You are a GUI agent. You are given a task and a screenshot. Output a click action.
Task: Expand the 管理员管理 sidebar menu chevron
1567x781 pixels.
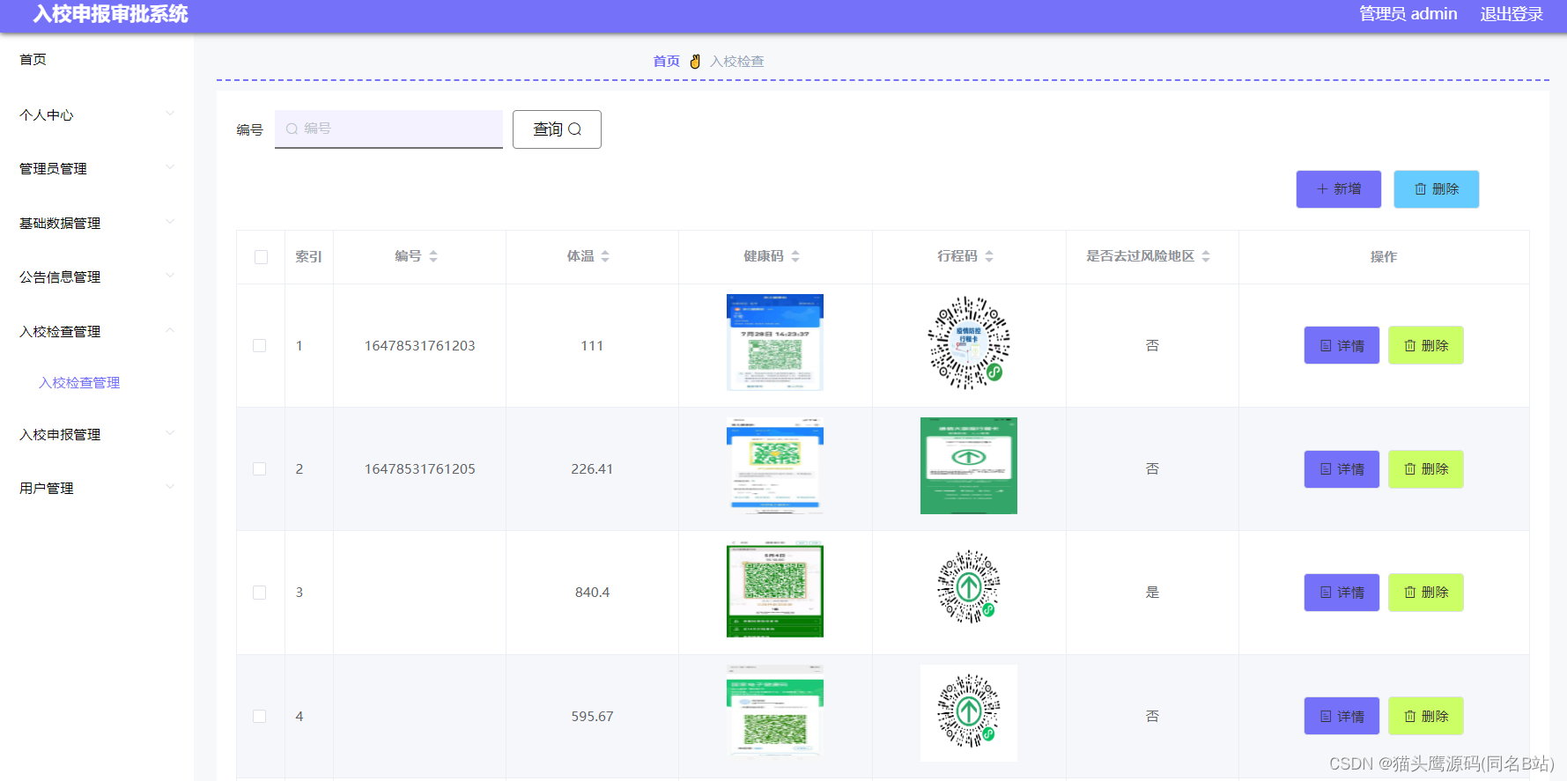[x=170, y=166]
